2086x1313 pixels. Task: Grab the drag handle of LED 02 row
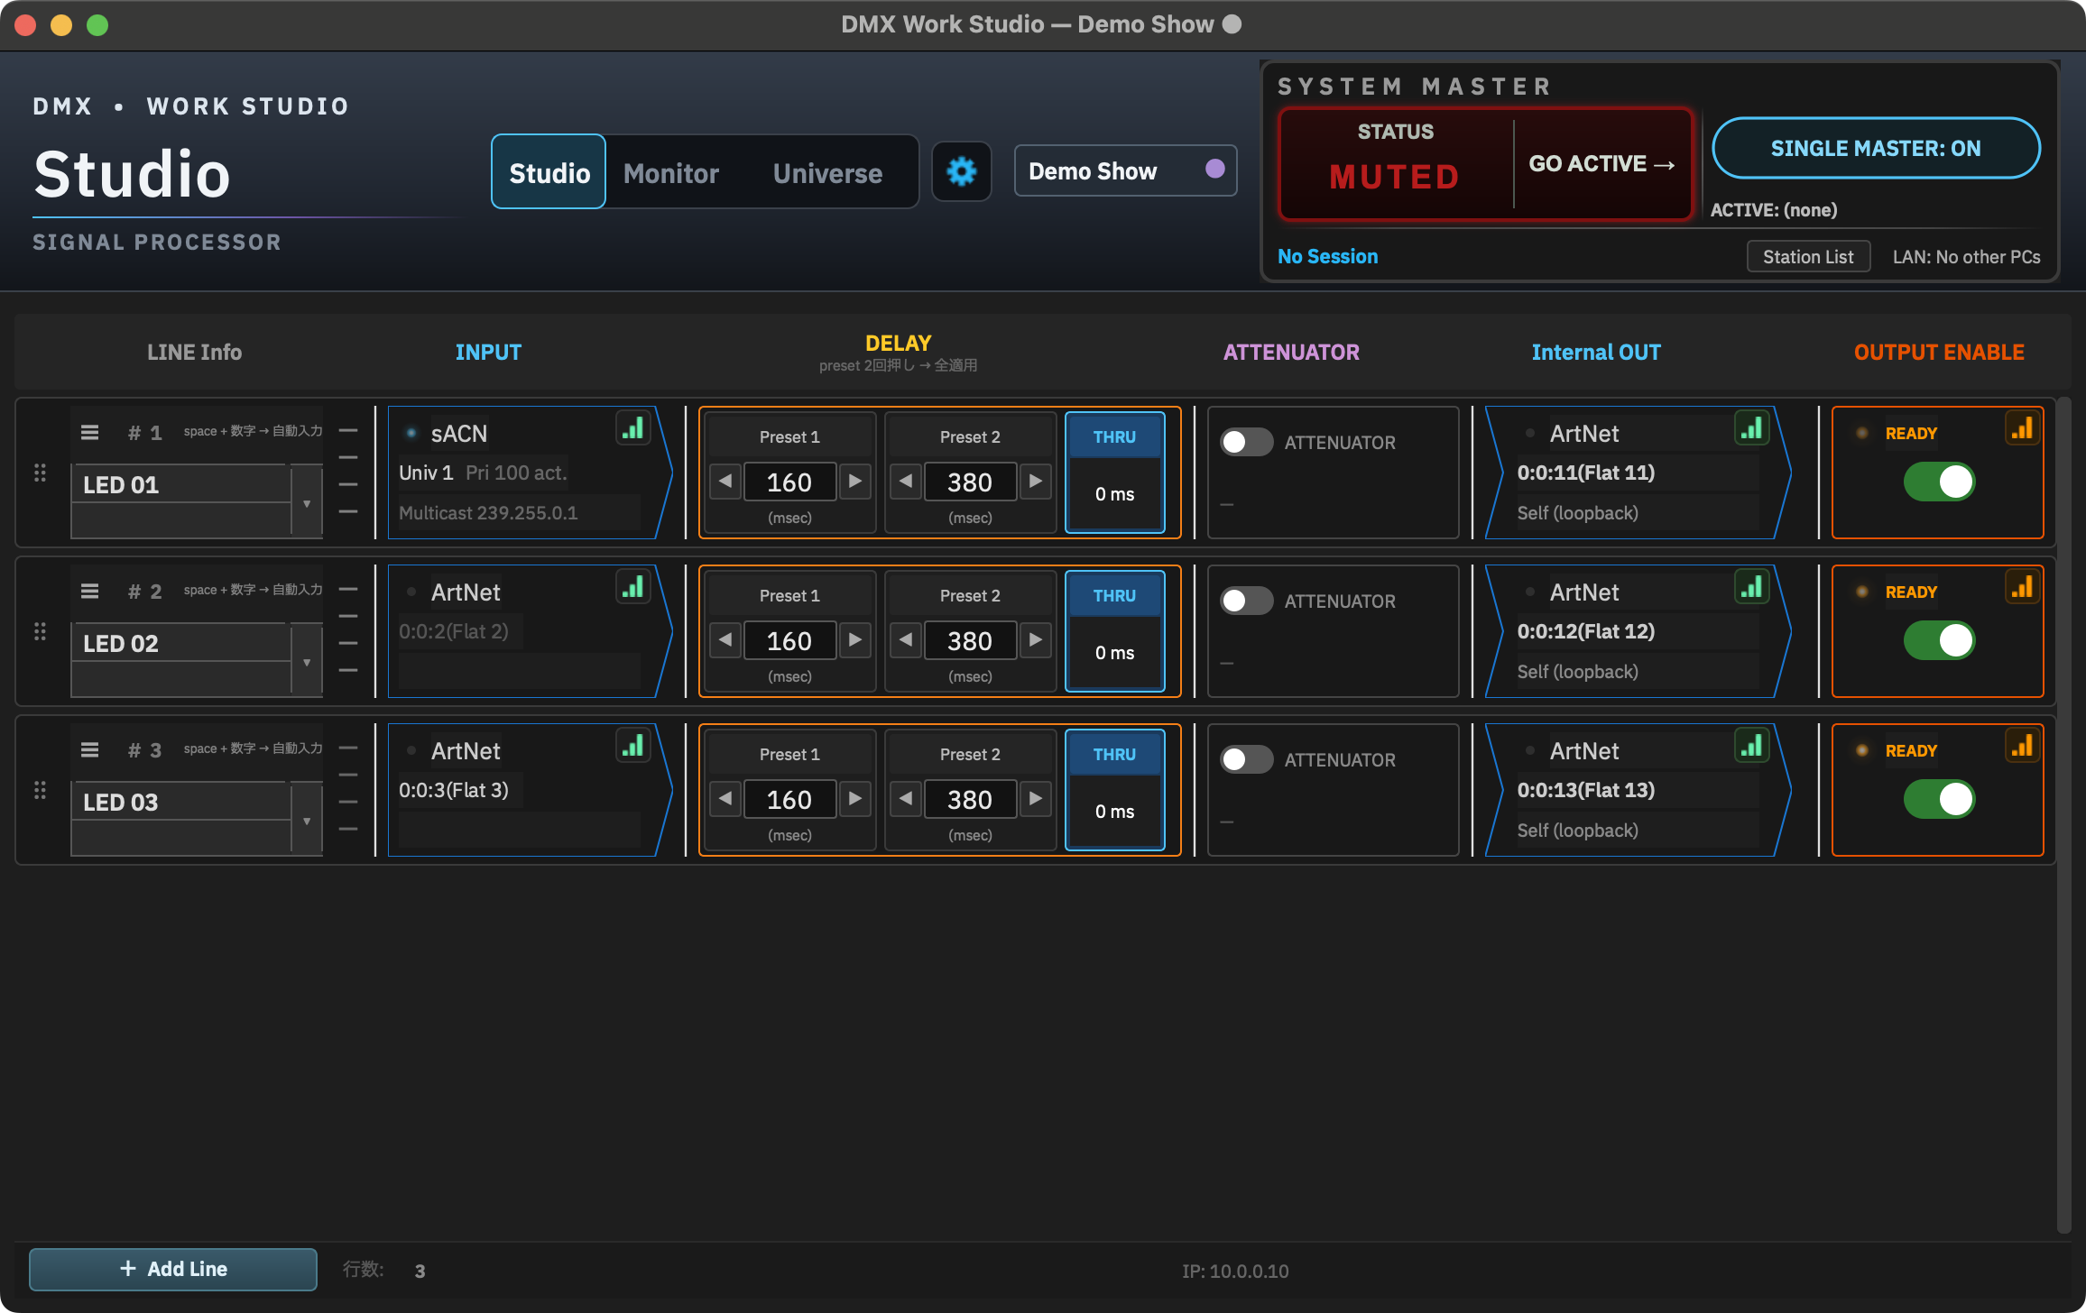[40, 631]
